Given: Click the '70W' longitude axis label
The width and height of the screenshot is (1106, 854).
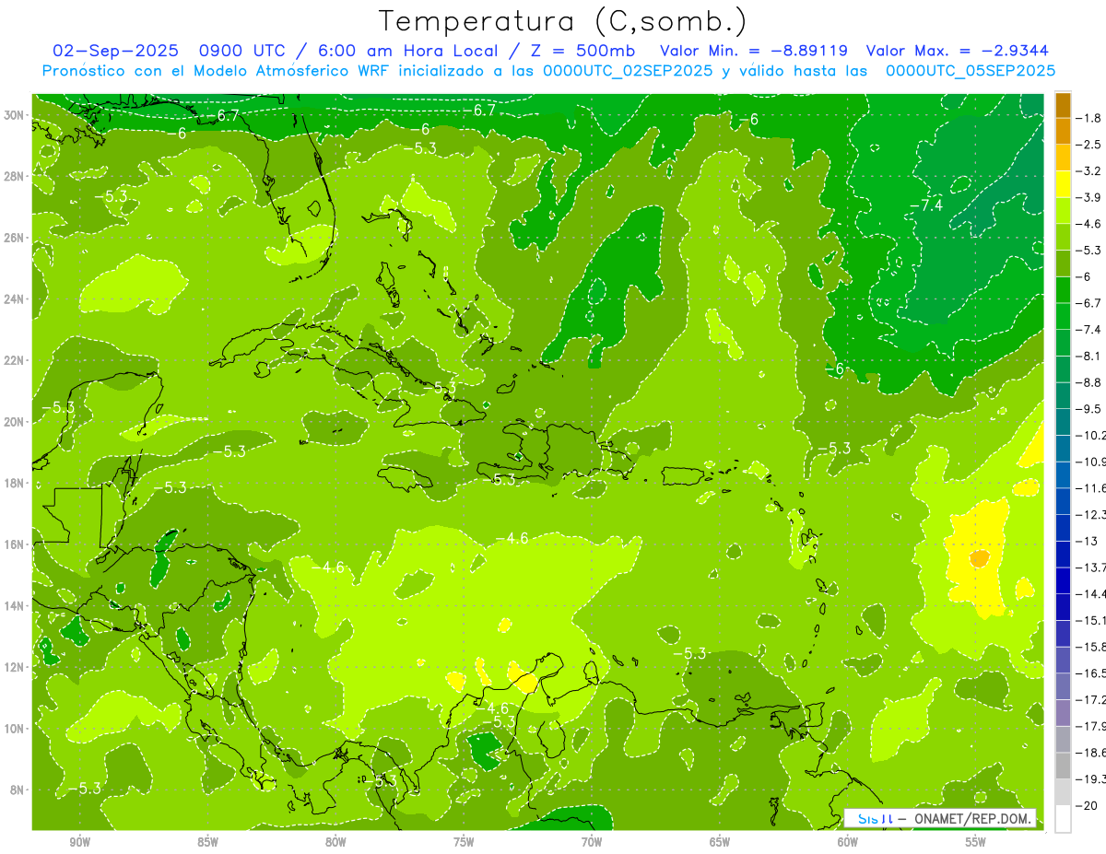Looking at the screenshot, I should click(x=592, y=843).
